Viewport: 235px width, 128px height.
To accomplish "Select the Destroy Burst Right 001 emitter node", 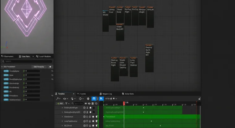I will tap(149, 58).
